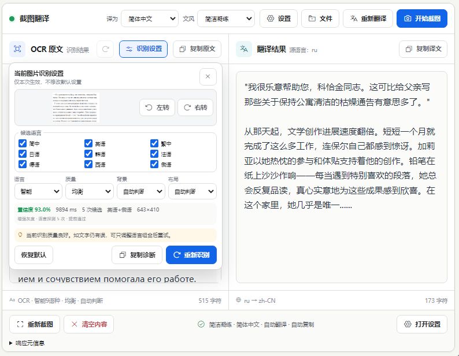Click the image preview thumbnail
Viewport: 459px width, 356px height.
coord(76,107)
